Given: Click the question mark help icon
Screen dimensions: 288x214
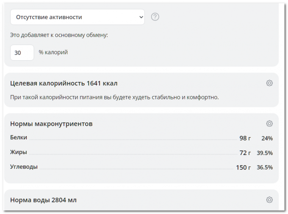Looking at the screenshot, I should (x=155, y=17).
